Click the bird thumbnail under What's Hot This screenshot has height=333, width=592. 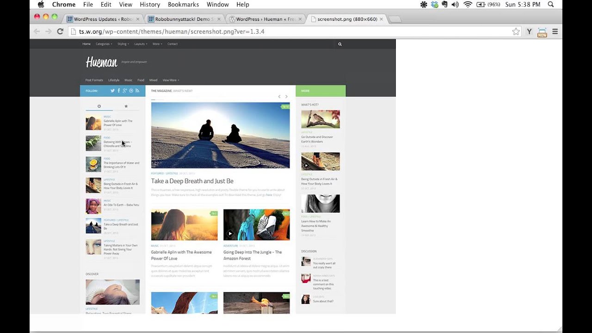pyautogui.click(x=321, y=119)
